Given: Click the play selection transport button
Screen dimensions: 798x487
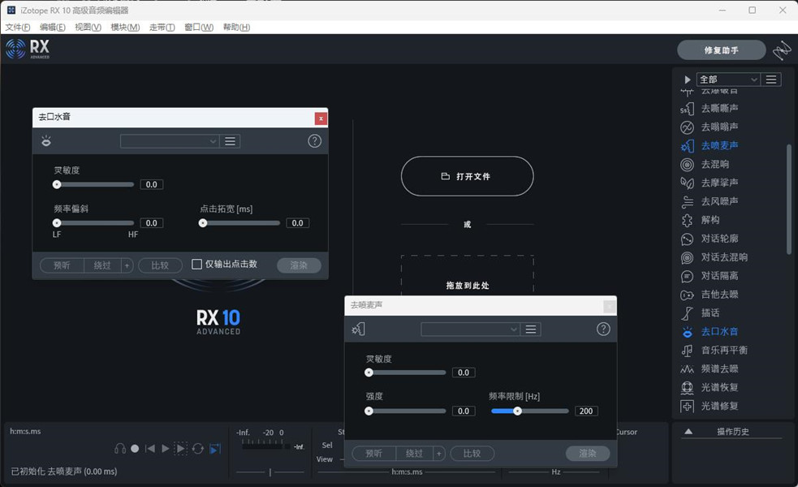Looking at the screenshot, I should [181, 448].
